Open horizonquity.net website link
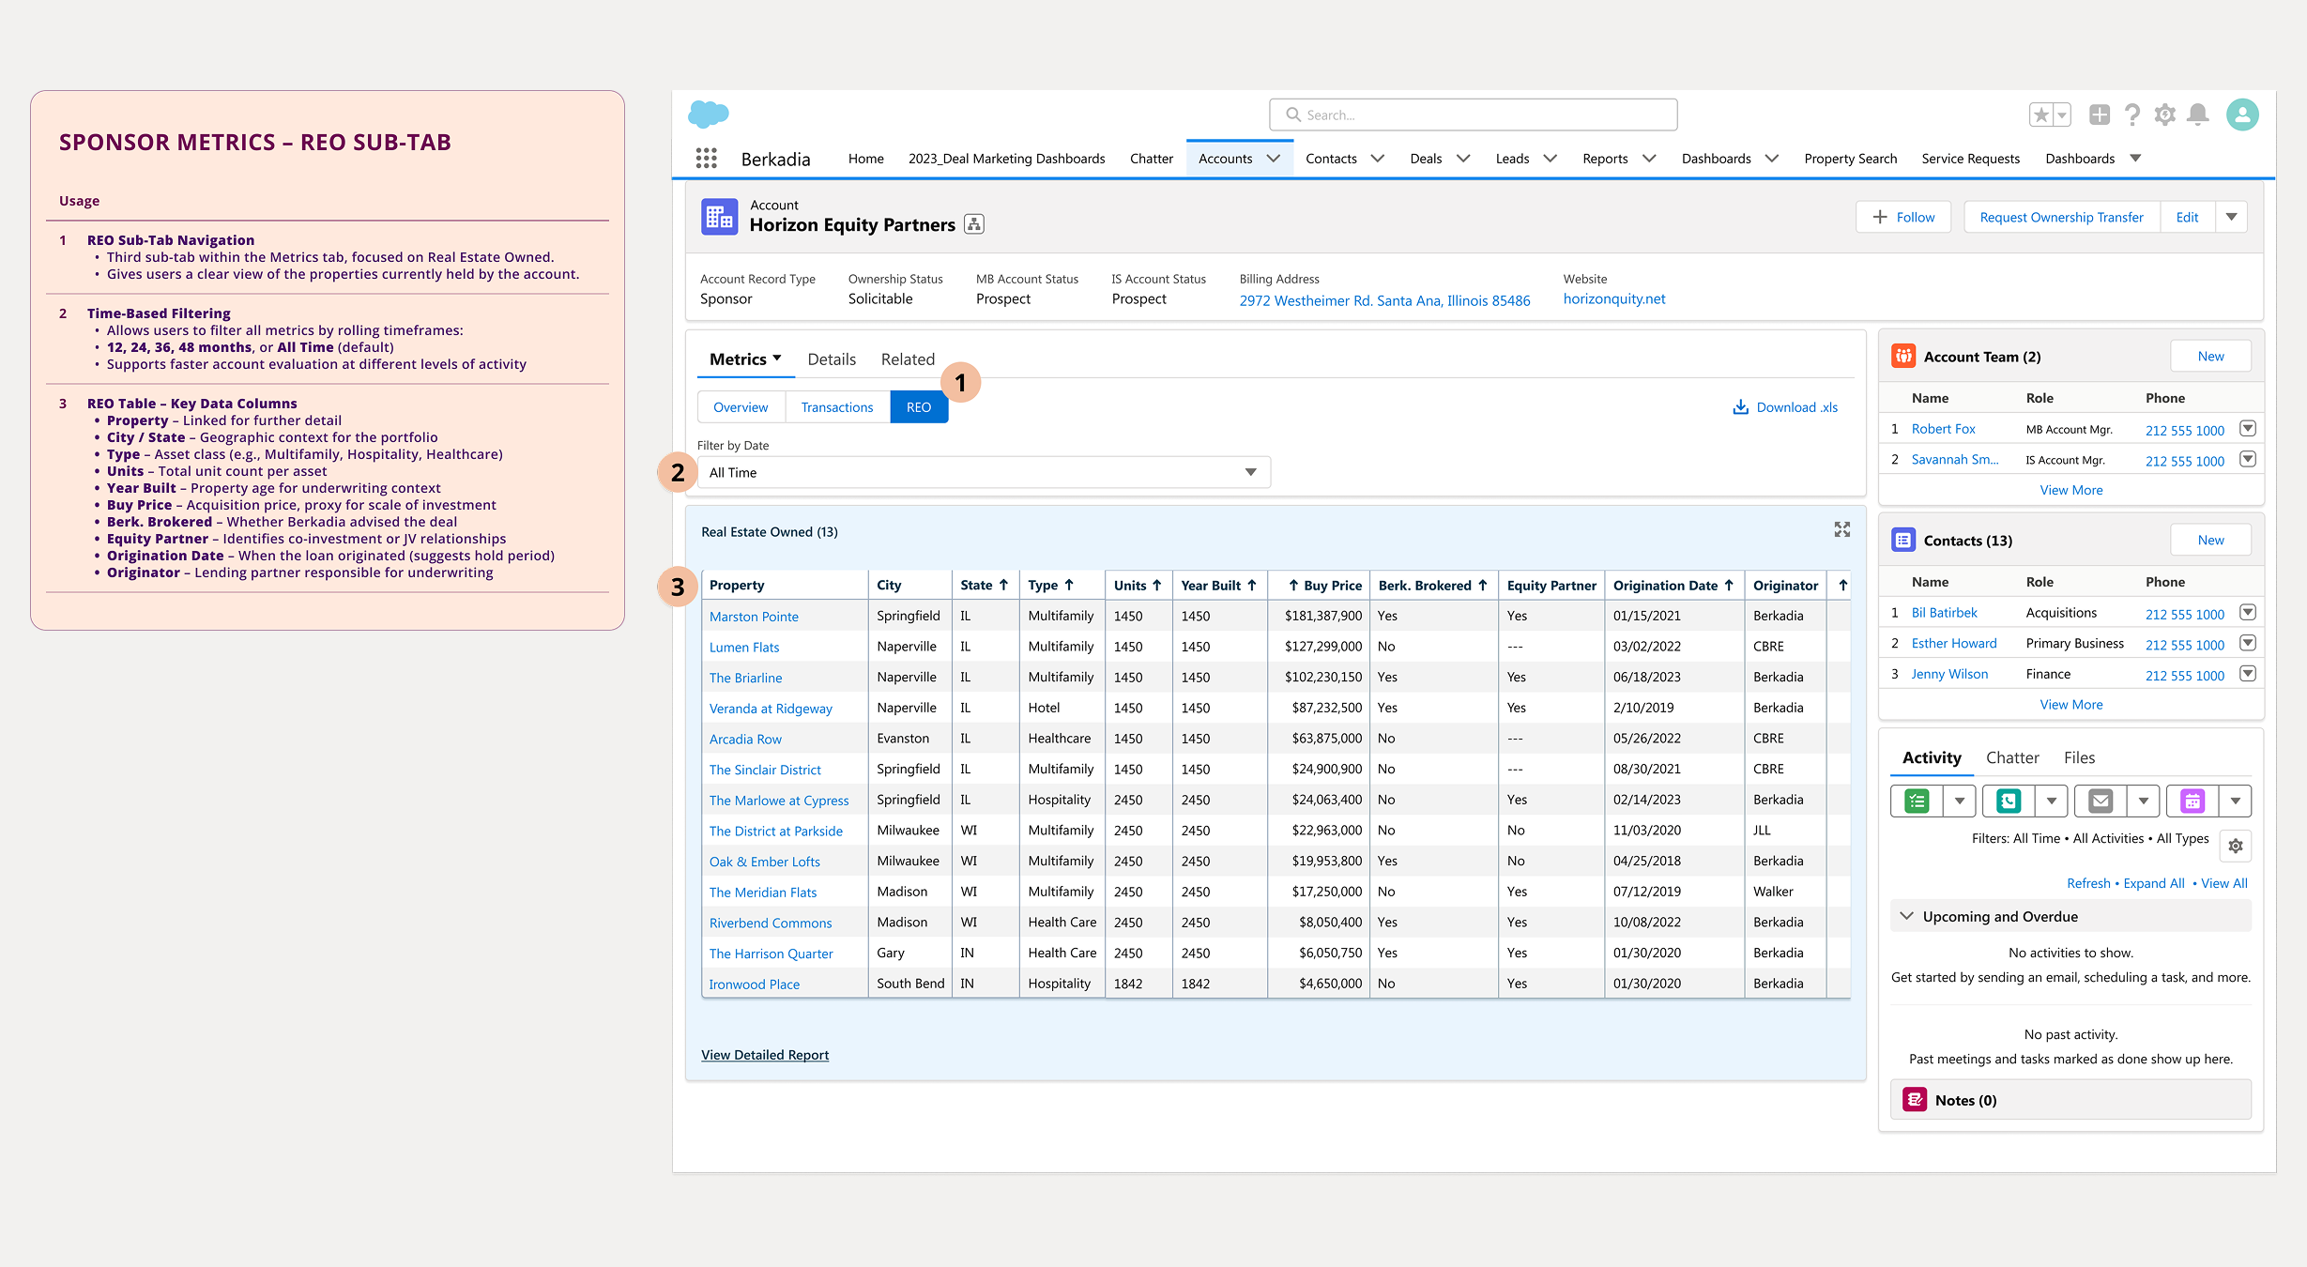This screenshot has height=1267, width=2307. tap(1614, 298)
